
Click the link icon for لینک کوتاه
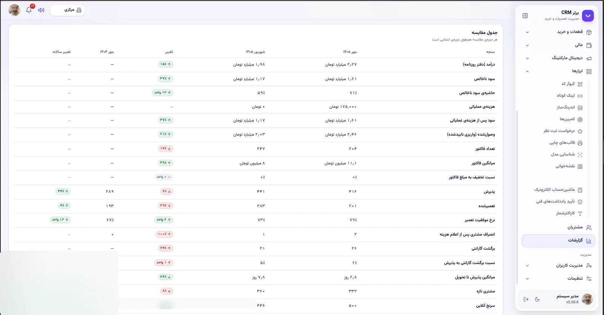[580, 96]
